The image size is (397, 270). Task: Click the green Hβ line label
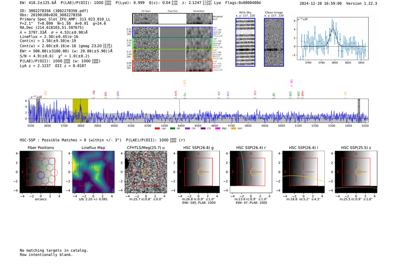pyautogui.click(x=274, y=95)
